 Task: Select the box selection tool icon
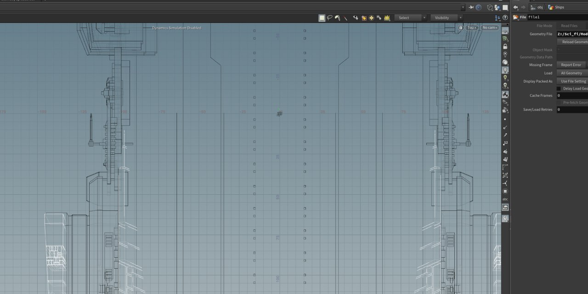pos(322,18)
